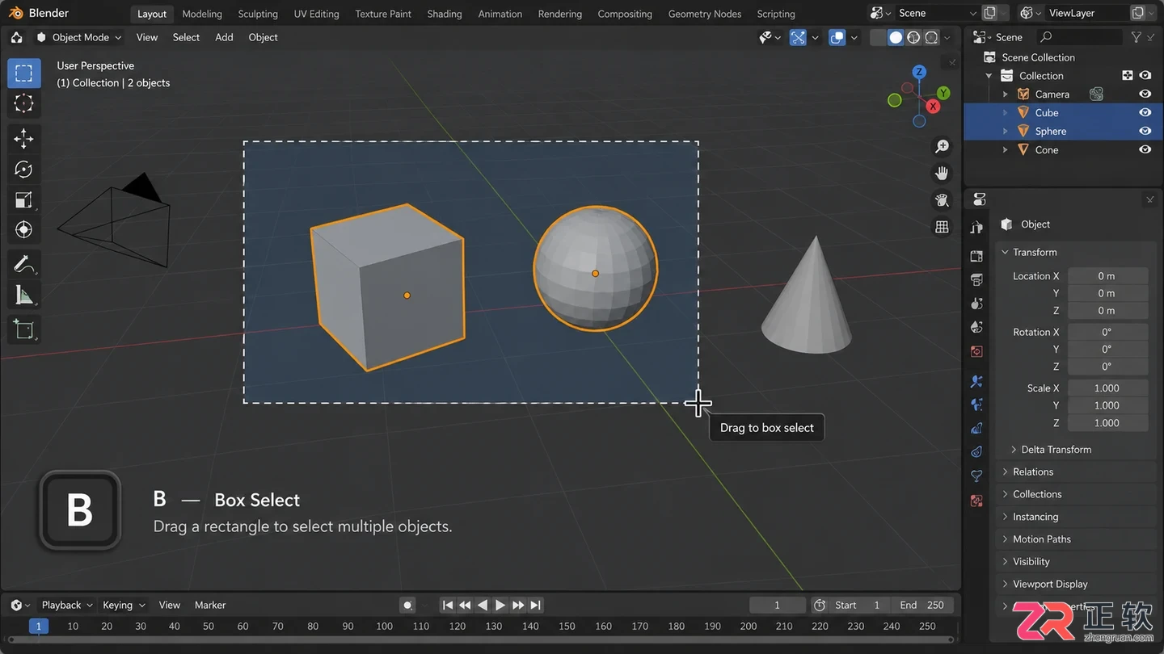Switch to the Modeling workspace tab
1164x654 pixels.
click(202, 14)
